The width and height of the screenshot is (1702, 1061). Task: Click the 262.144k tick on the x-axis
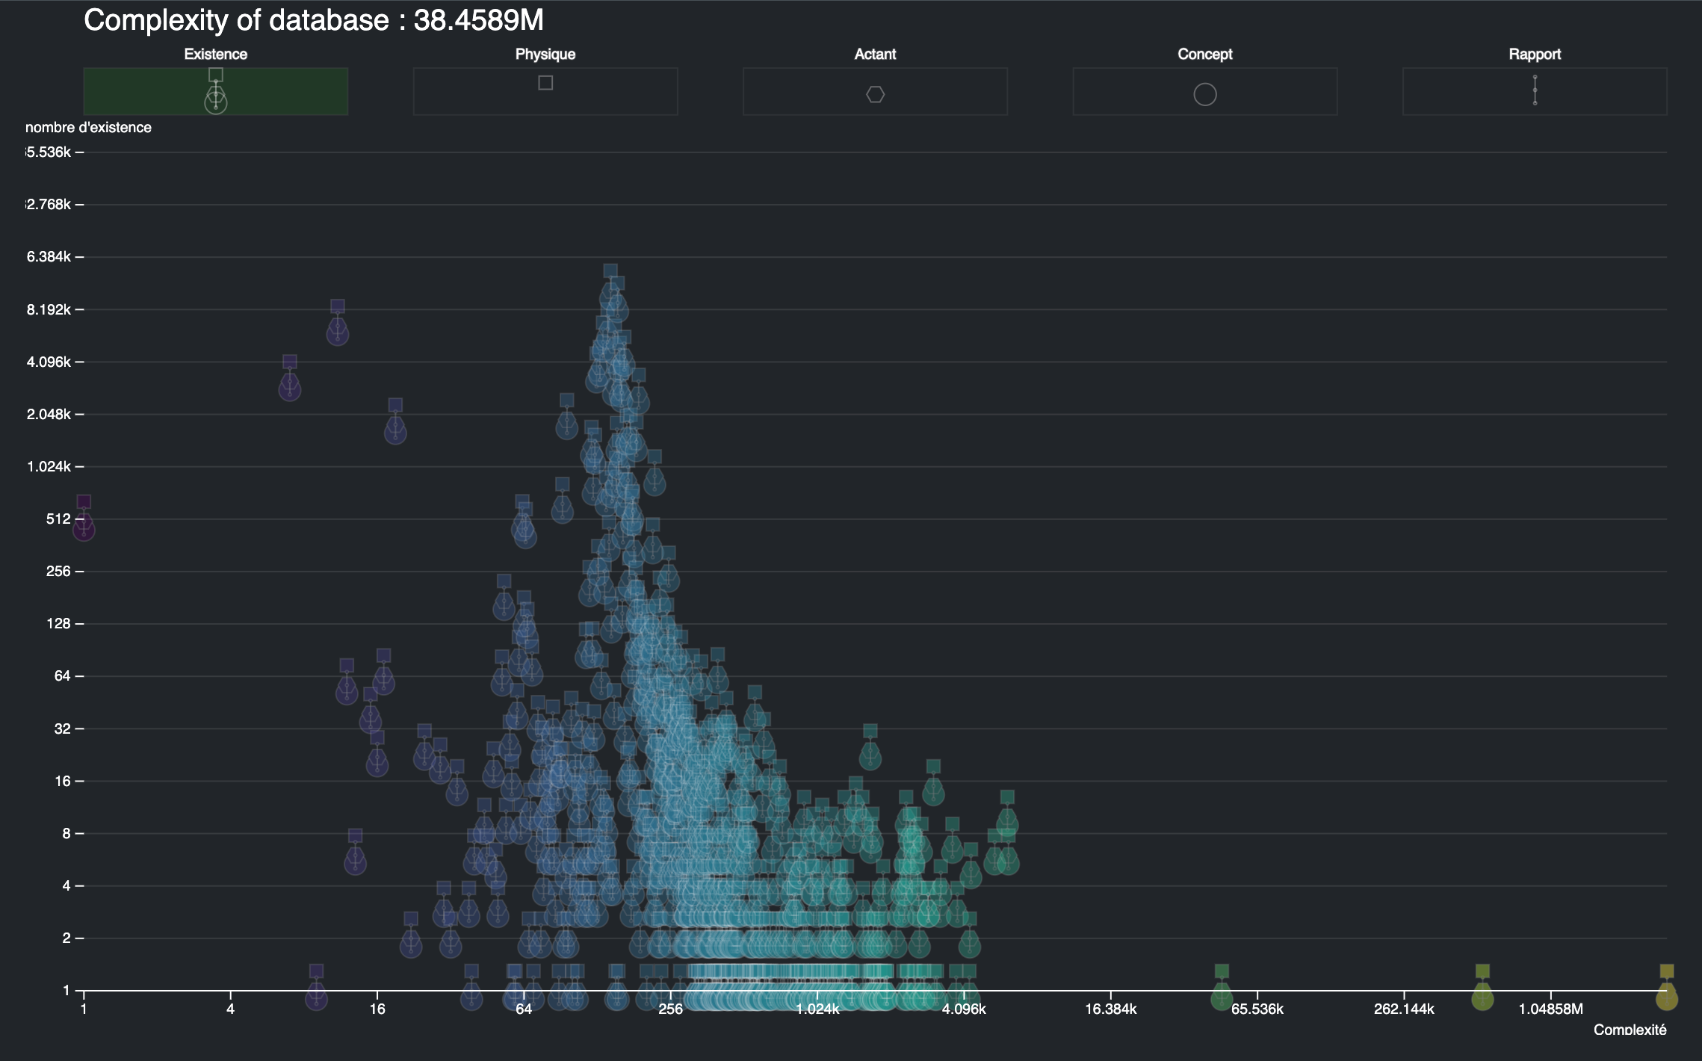(1403, 1009)
